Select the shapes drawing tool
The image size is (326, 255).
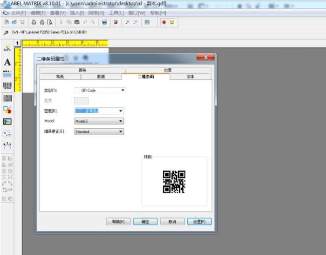coord(7,110)
